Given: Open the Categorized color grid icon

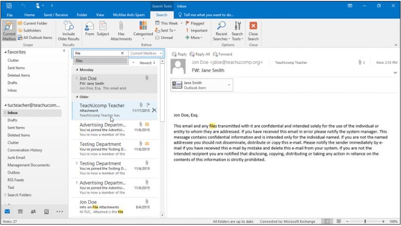Looking at the screenshot, I should [x=143, y=25].
